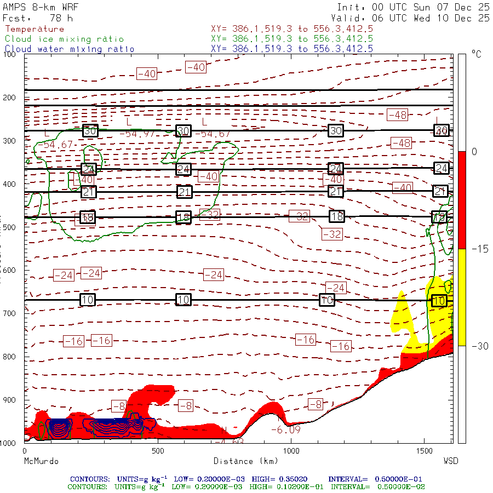Click the '600' pressure axis label
Screen dimensions: 493x493
click(9, 271)
